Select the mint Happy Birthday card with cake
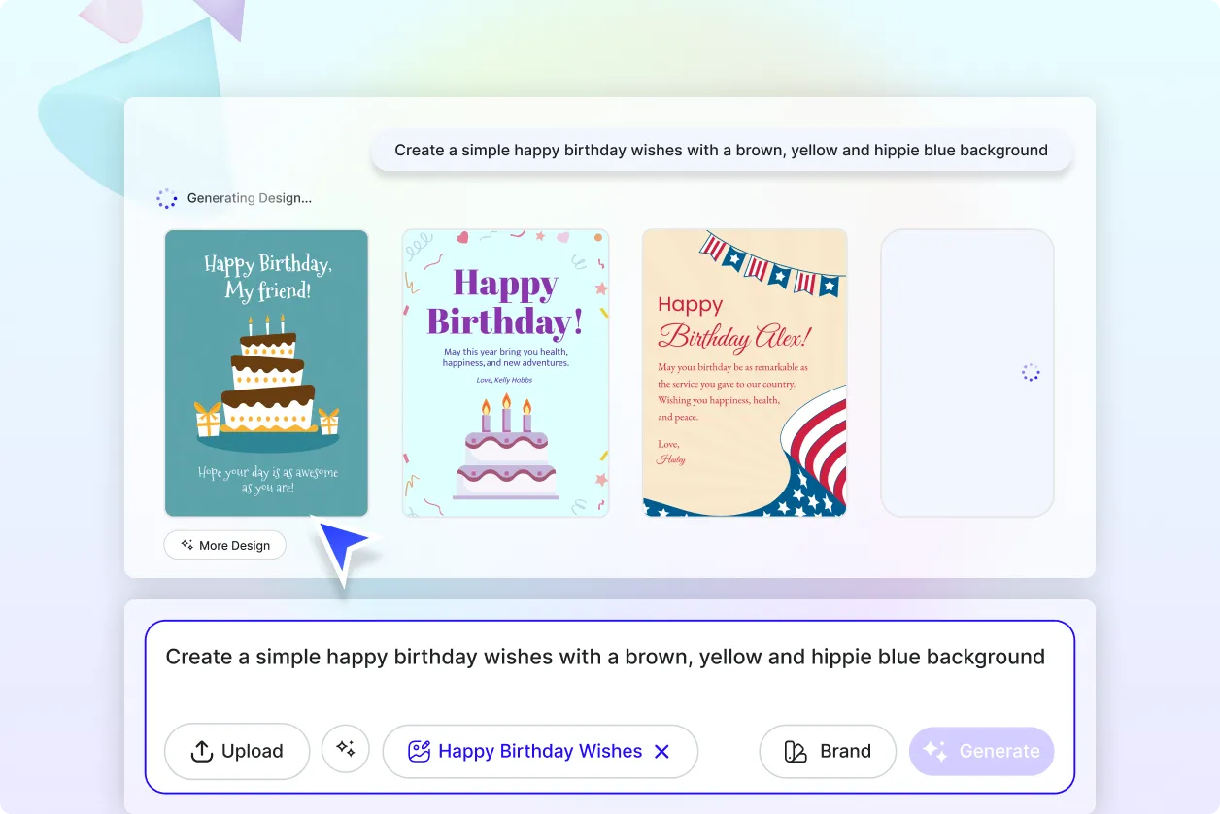The width and height of the screenshot is (1220, 814). point(505,372)
